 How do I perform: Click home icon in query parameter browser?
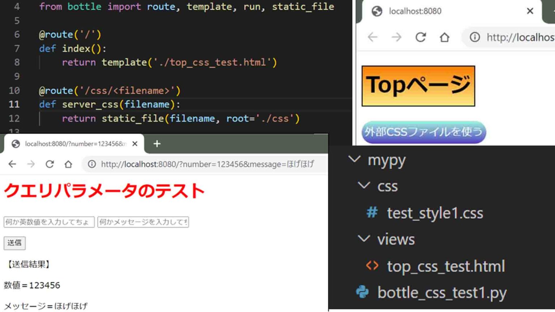coord(68,164)
